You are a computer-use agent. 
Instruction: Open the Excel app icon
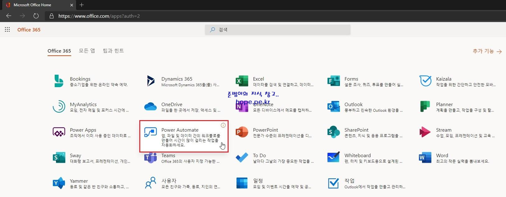point(242,81)
